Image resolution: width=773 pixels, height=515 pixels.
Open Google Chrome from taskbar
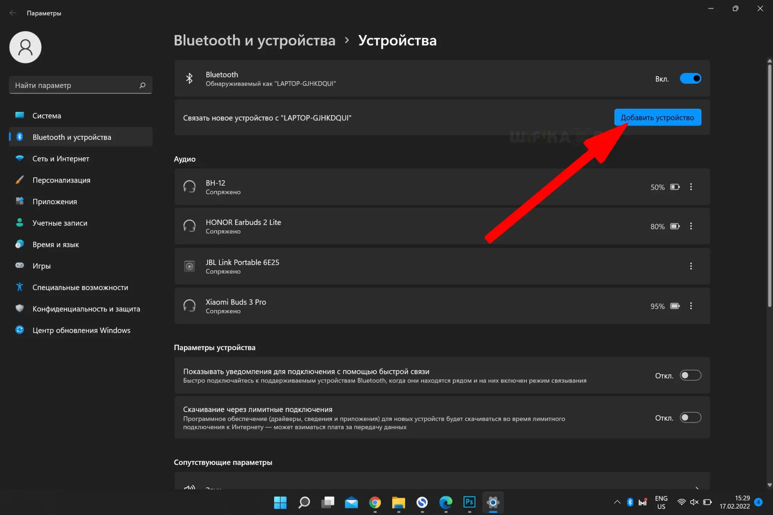click(x=375, y=502)
